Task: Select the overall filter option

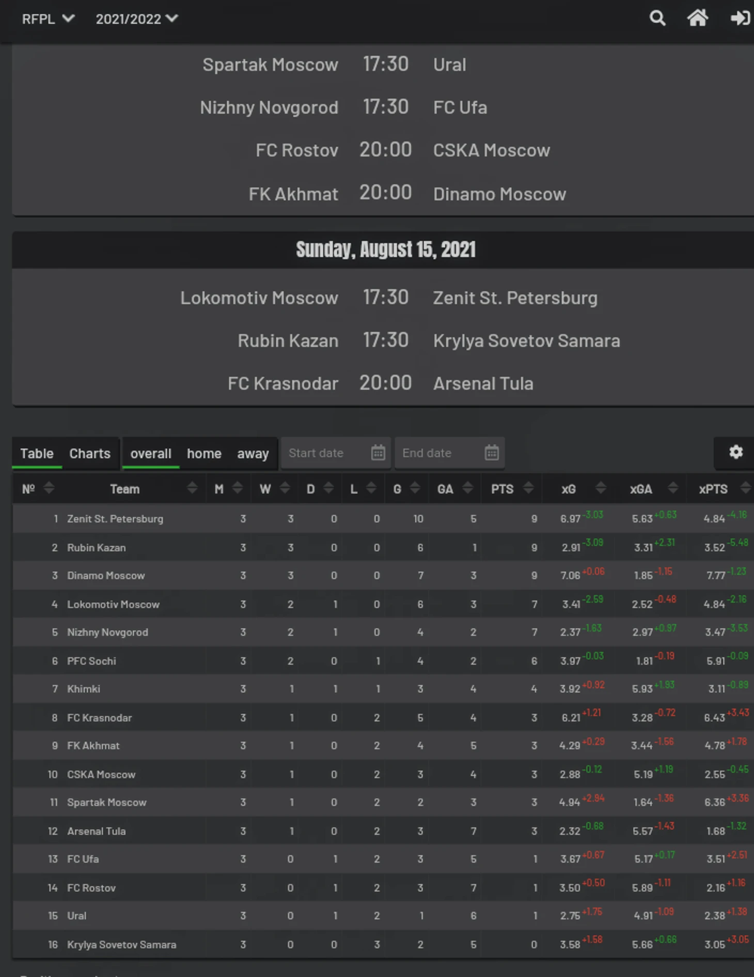Action: tap(150, 454)
